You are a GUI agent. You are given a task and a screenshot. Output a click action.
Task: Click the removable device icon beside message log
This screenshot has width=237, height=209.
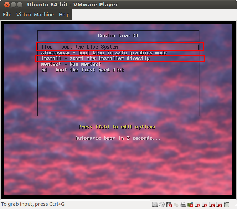(219, 204)
